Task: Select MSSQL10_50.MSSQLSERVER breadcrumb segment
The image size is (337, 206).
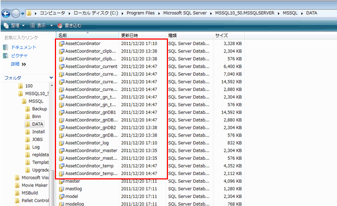Action: 245,13
